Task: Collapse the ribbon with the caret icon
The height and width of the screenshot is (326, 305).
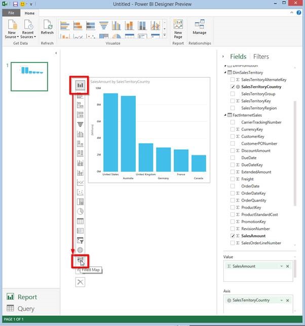Action: tap(292, 13)
